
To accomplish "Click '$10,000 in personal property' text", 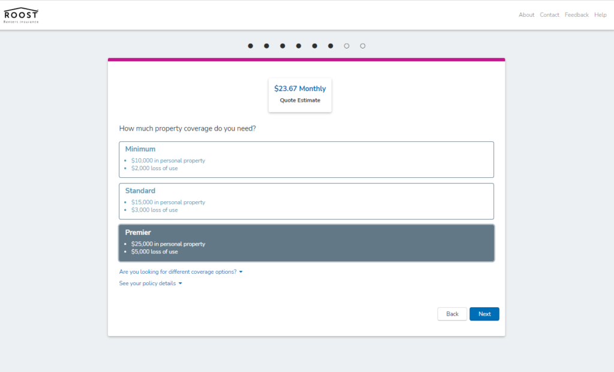I will pyautogui.click(x=168, y=161).
